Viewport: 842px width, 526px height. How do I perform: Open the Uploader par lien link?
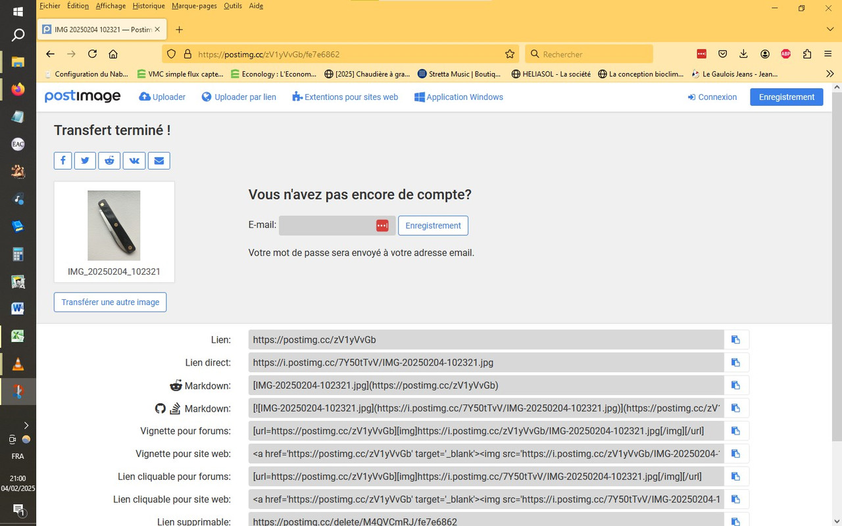tap(239, 97)
